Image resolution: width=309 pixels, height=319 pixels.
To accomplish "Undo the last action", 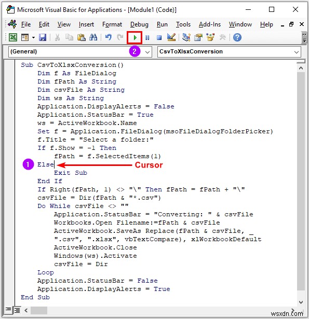I will [109, 38].
